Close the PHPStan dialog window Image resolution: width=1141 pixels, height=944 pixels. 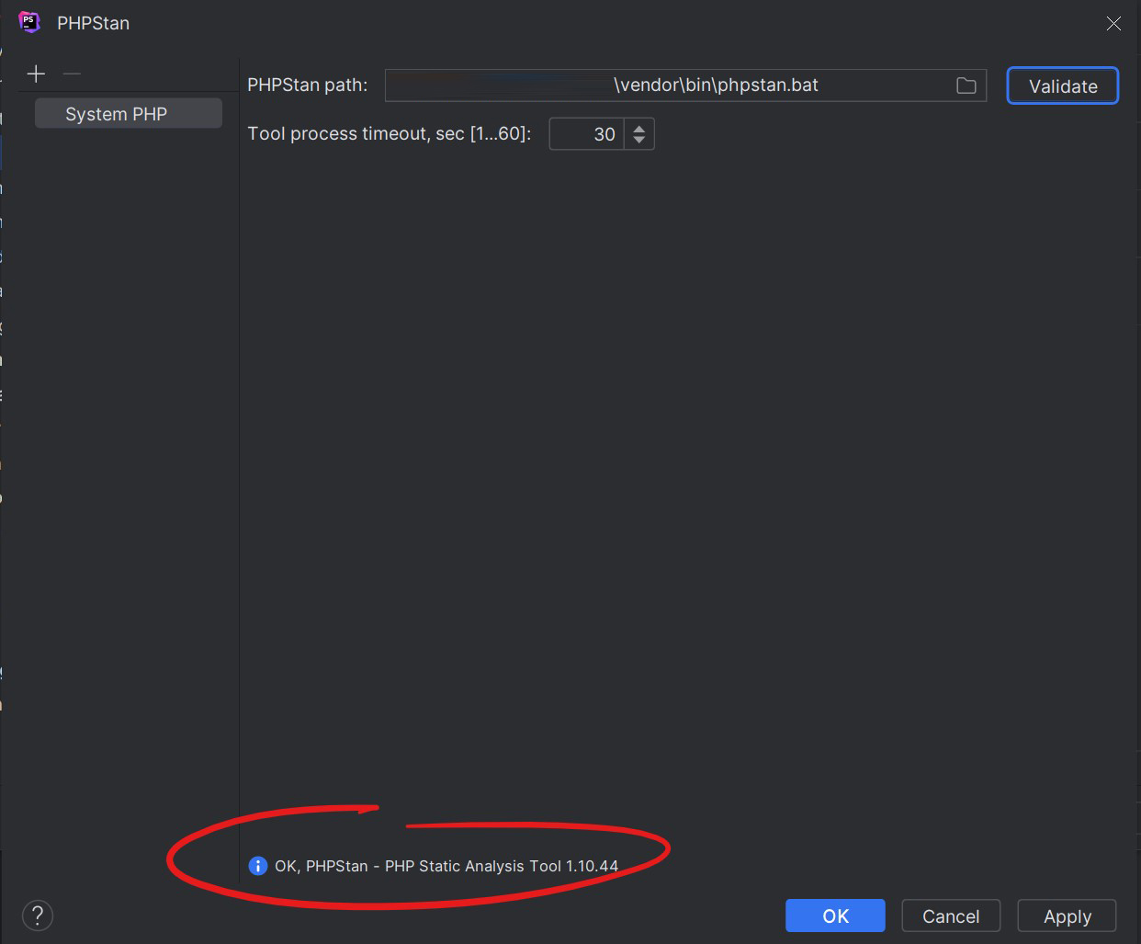1113,24
